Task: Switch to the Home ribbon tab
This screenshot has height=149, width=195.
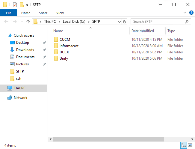Action: [x=26, y=13]
